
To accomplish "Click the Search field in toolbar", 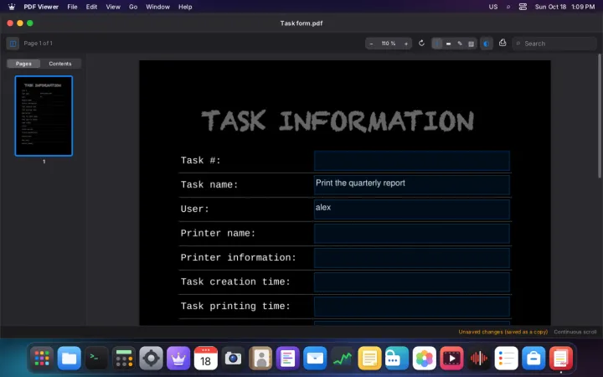I will point(554,44).
